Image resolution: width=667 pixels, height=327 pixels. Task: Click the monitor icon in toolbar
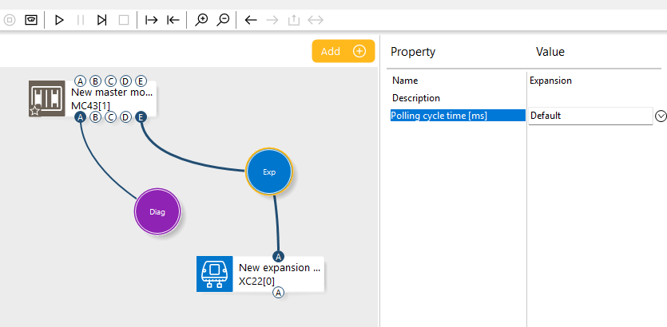[31, 20]
